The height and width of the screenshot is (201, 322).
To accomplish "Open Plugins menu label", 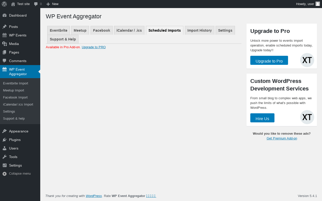I will (15, 140).
